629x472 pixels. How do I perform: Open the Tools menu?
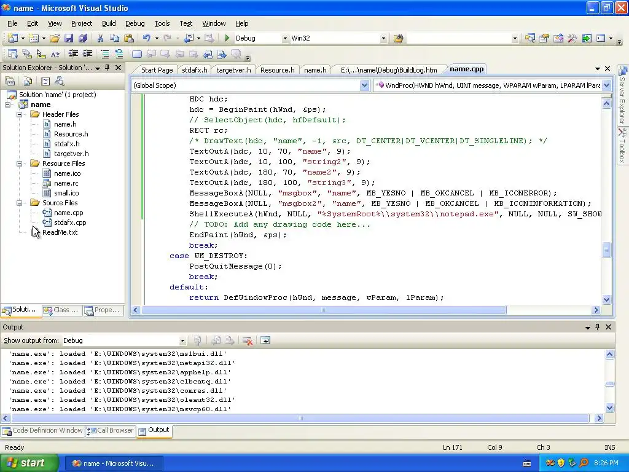(x=162, y=23)
